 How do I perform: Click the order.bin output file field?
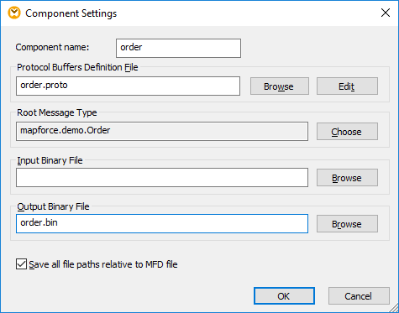162,223
